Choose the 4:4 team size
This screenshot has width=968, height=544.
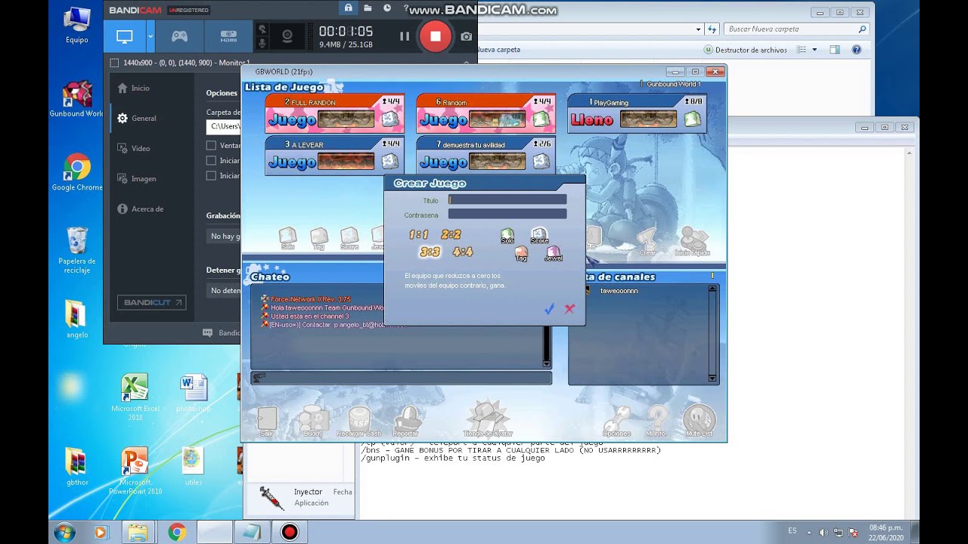(462, 252)
